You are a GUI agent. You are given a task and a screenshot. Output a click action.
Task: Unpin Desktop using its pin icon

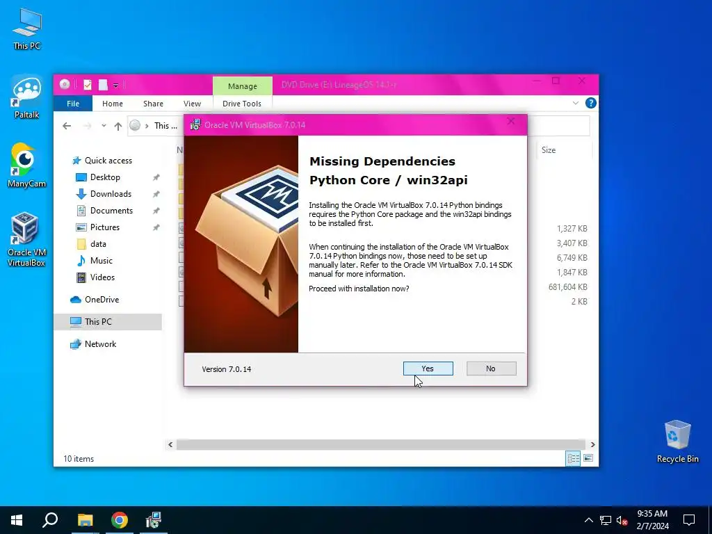[x=156, y=177]
